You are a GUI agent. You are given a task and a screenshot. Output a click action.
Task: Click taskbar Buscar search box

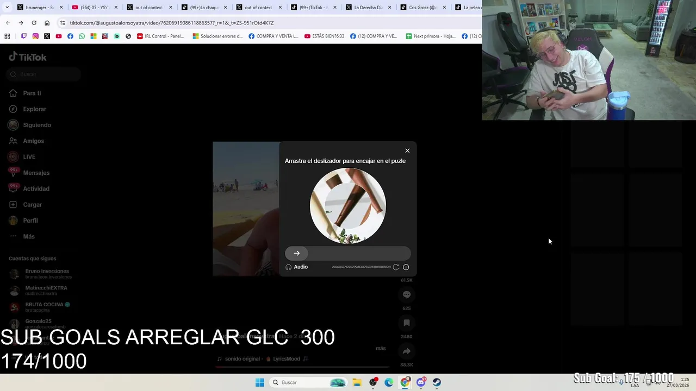308,382
